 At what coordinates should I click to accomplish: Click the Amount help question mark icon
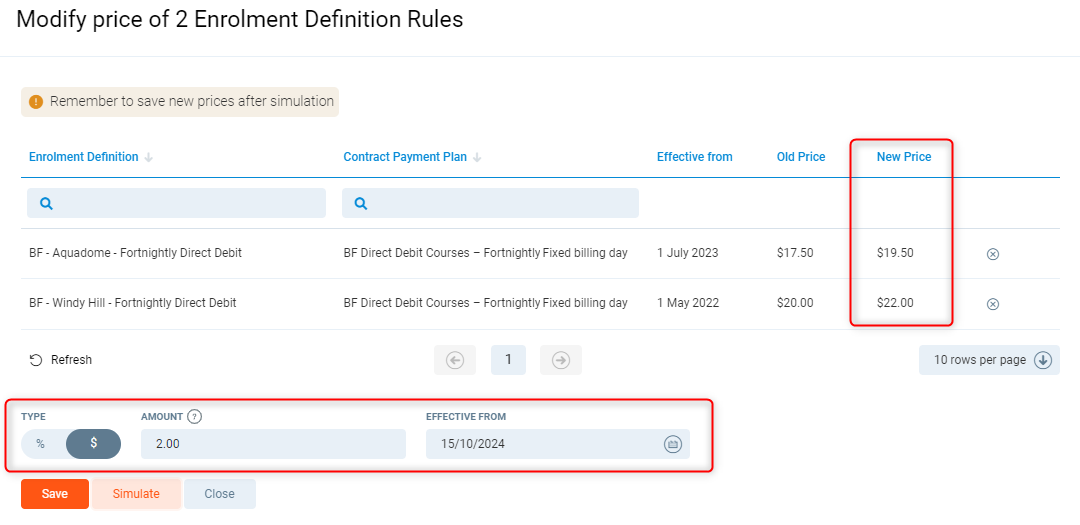click(194, 416)
